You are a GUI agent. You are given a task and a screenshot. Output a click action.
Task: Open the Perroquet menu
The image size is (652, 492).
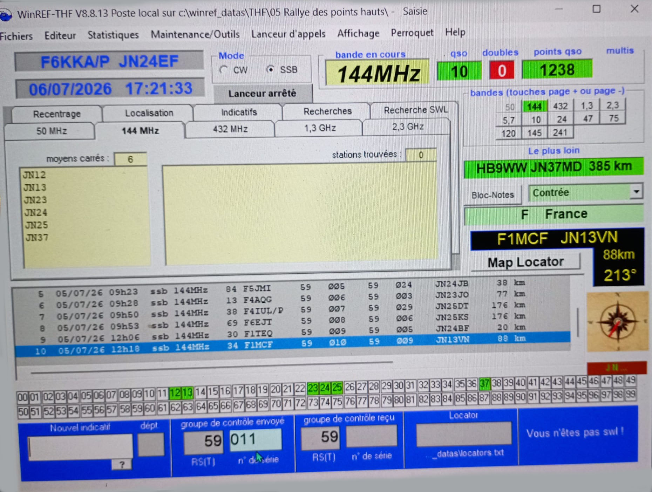click(412, 33)
